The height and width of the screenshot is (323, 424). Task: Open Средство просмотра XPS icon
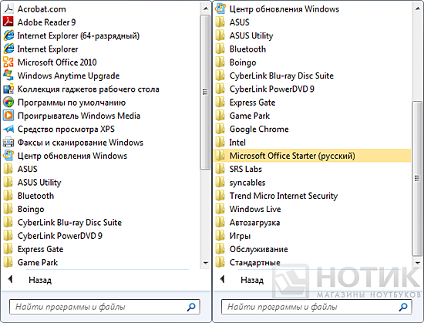pos(8,129)
